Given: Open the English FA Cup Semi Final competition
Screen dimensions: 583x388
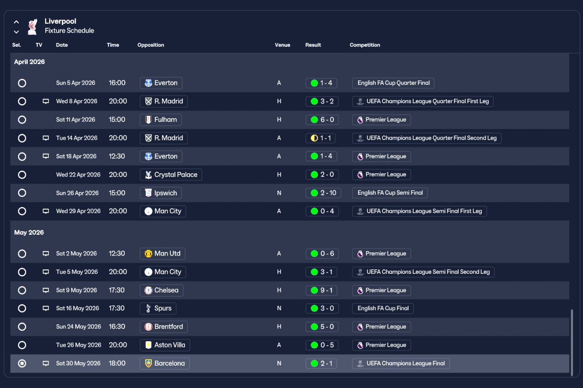Looking at the screenshot, I should [x=390, y=193].
